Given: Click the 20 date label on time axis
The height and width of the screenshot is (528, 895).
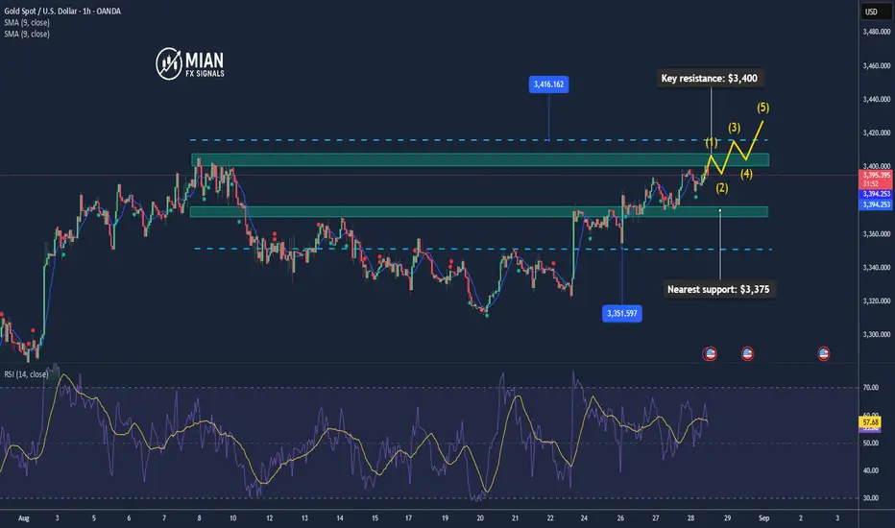Looking at the screenshot, I should [x=480, y=518].
